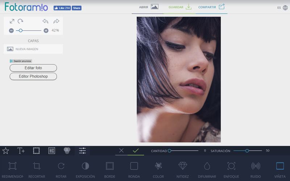Viewport: 290px width, 181px height.
Task: Open the Enfoque focus tool
Action: point(231,170)
